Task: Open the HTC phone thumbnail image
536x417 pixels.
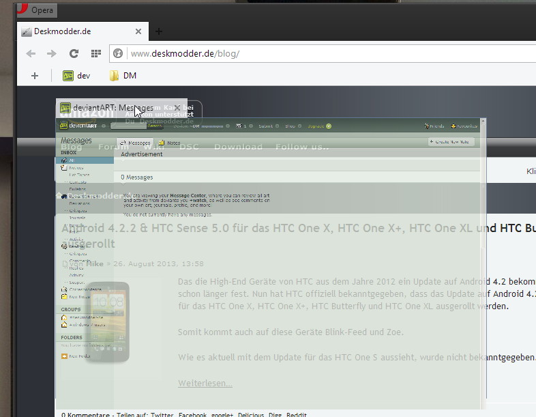Action: pos(107,322)
